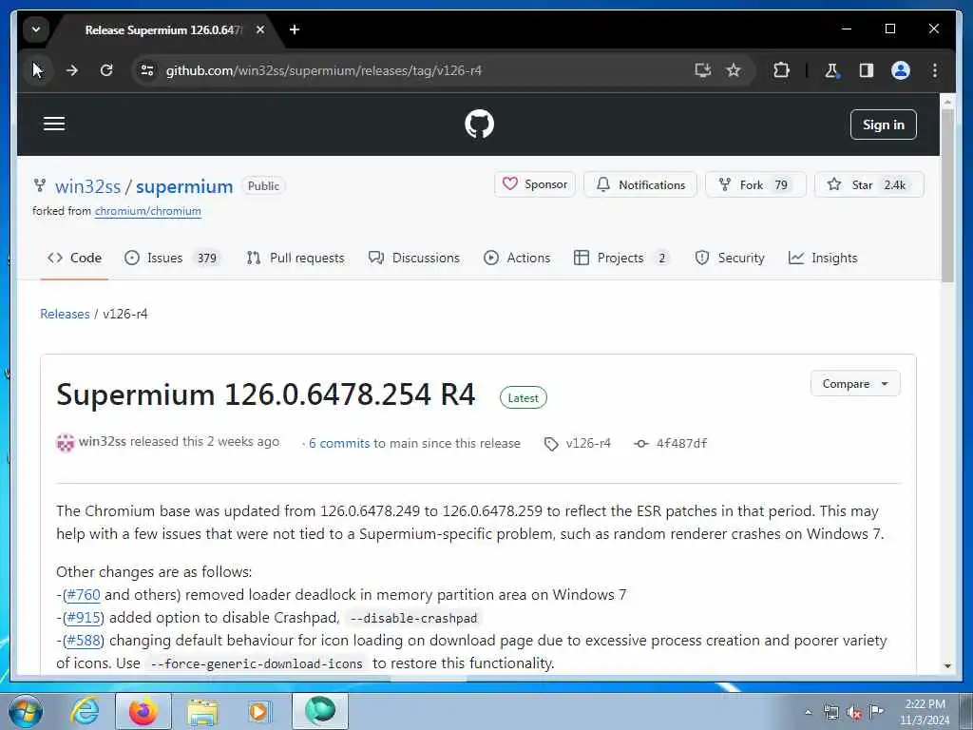
Task: Click the browser forward arrow
Action: click(x=72, y=70)
